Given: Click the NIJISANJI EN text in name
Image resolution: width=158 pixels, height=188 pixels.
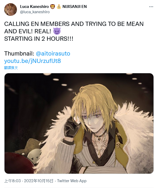Looking at the screenshot, I should pos(75,6).
